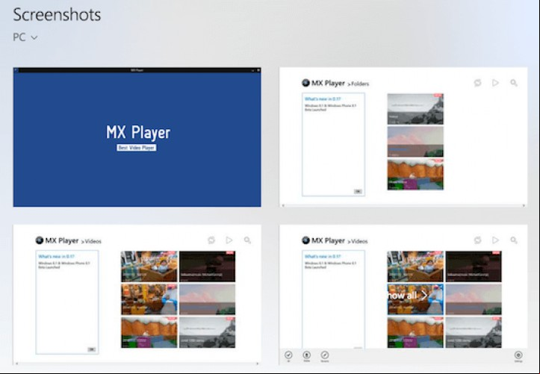Open orange snowy folder in Folders screenshot
This screenshot has height=374, width=540.
click(415, 175)
